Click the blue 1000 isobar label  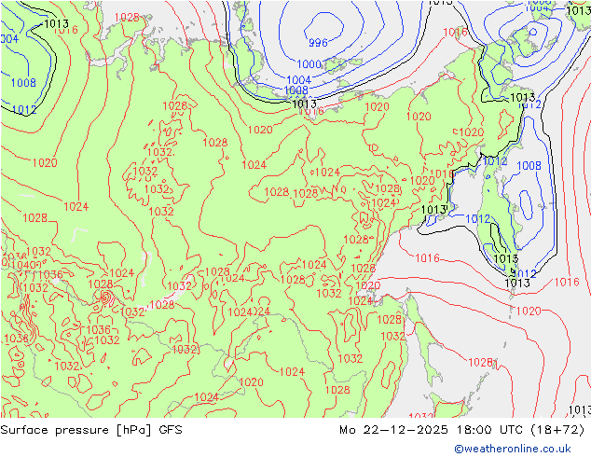(x=309, y=64)
